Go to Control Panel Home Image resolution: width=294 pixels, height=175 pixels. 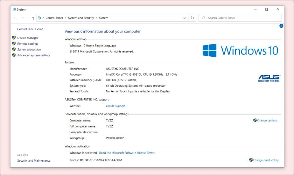point(30,29)
